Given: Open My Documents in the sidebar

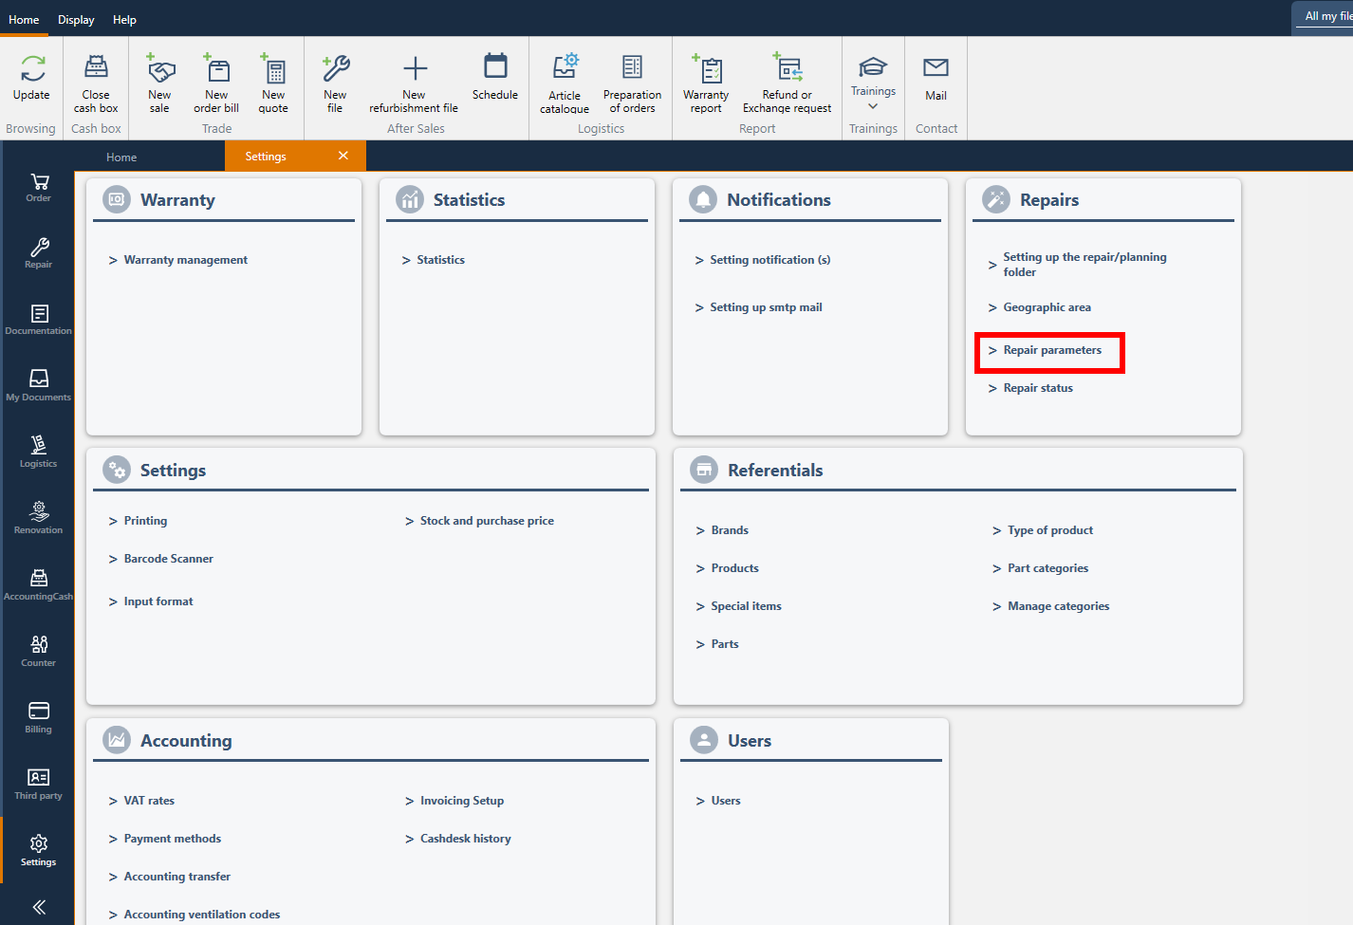Looking at the screenshot, I should tap(39, 386).
